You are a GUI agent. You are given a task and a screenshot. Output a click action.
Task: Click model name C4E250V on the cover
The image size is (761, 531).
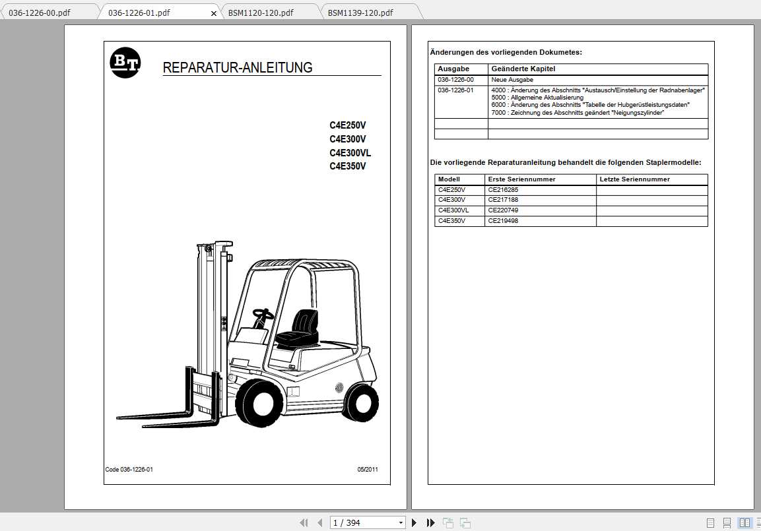click(347, 125)
